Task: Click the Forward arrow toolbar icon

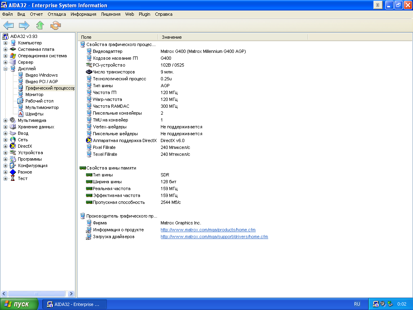Action: pyautogui.click(x=24, y=25)
